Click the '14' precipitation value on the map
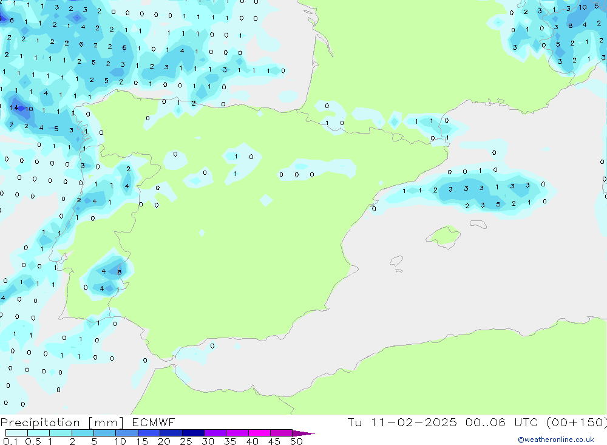Screen dimensions: 607x445 (x=14, y=107)
